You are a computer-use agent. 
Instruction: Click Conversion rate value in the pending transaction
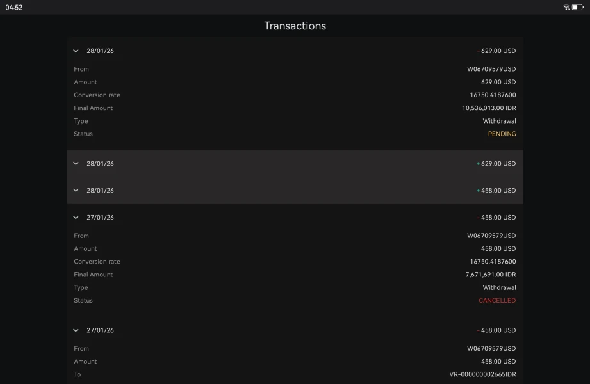coord(493,95)
